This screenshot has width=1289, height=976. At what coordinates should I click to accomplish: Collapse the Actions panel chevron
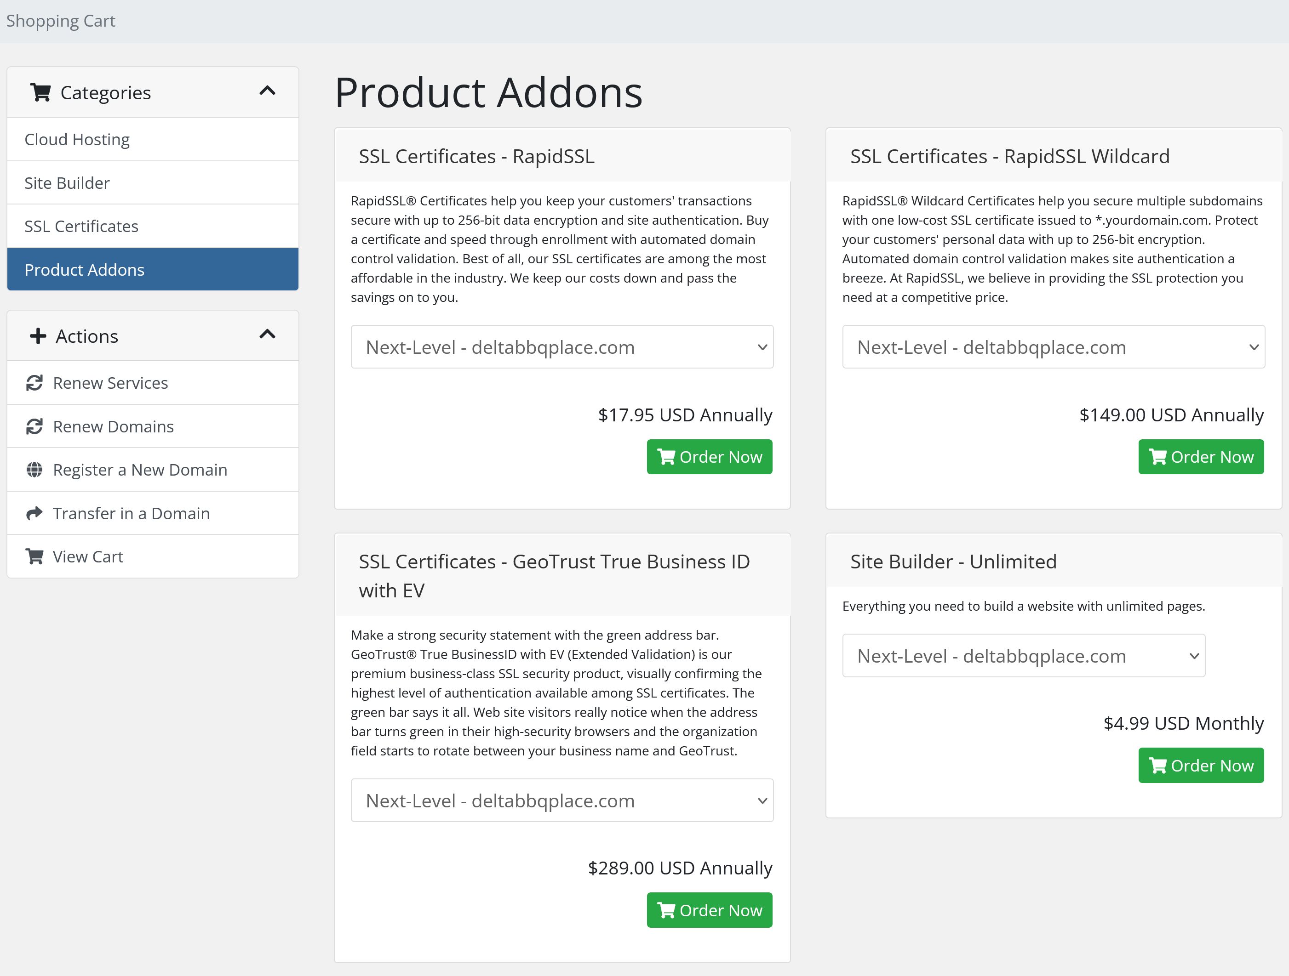(267, 334)
